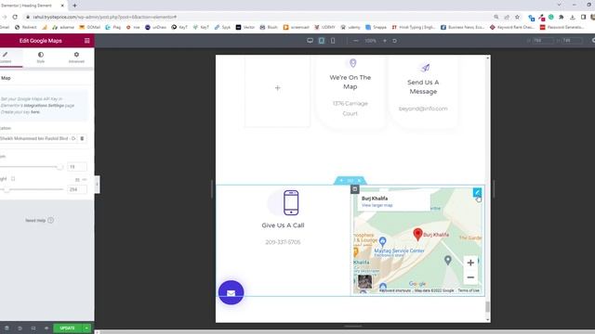
Task: Click the floating mail contact button
Action: coord(231,293)
